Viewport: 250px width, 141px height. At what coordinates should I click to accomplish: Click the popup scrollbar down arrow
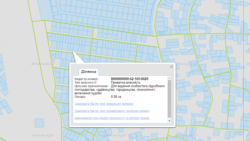[169, 121]
